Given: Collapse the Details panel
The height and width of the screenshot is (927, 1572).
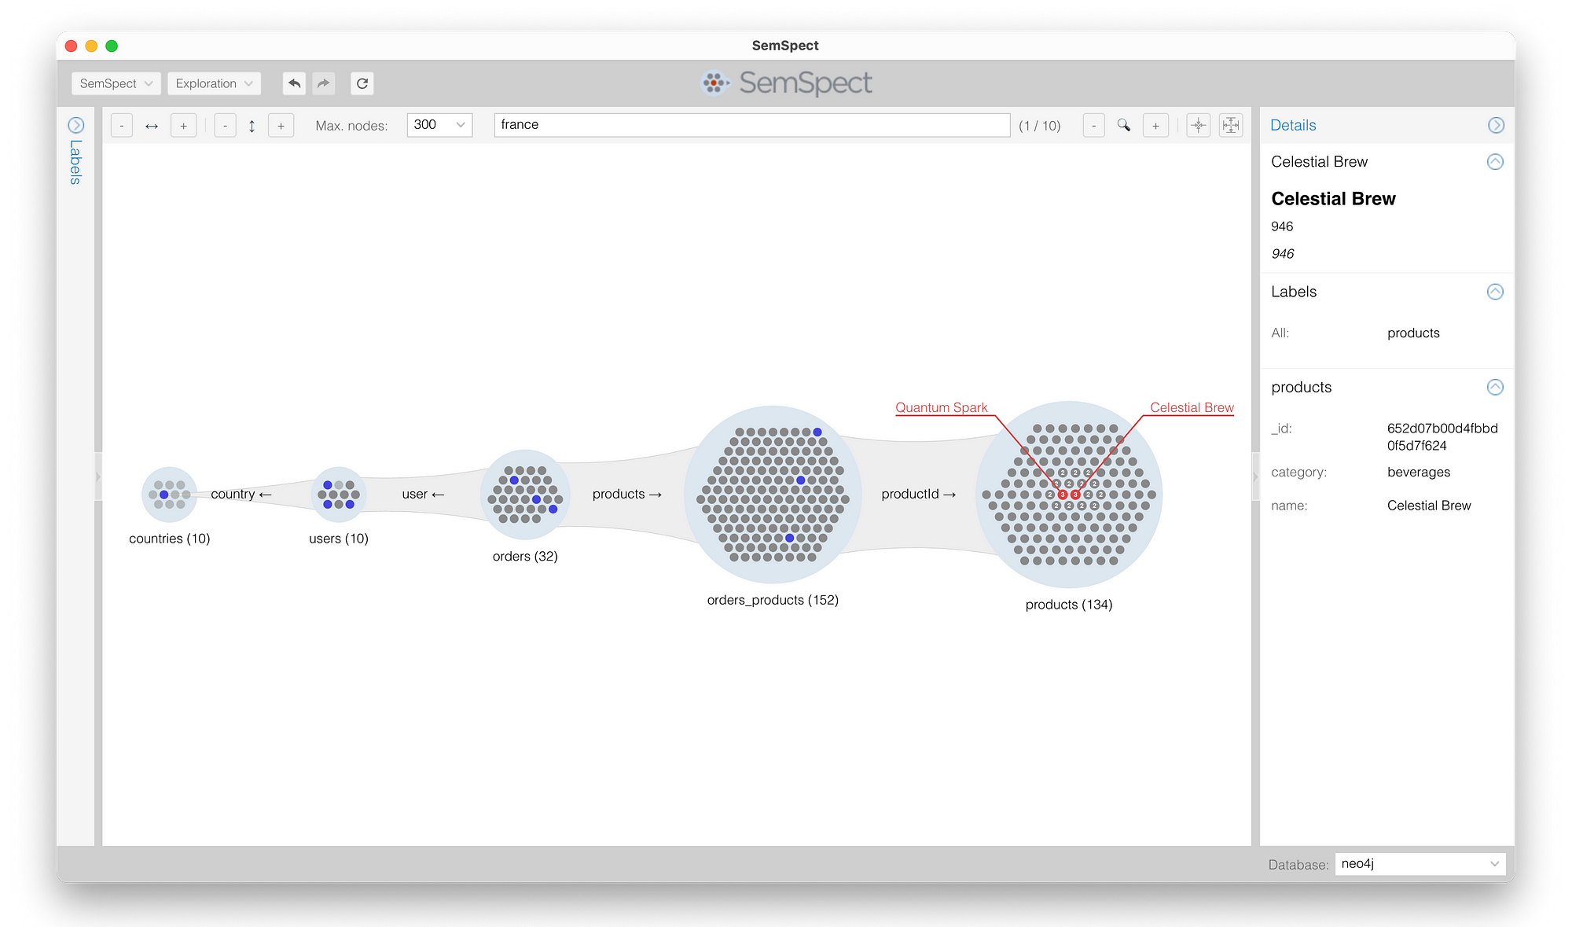Looking at the screenshot, I should (1496, 125).
